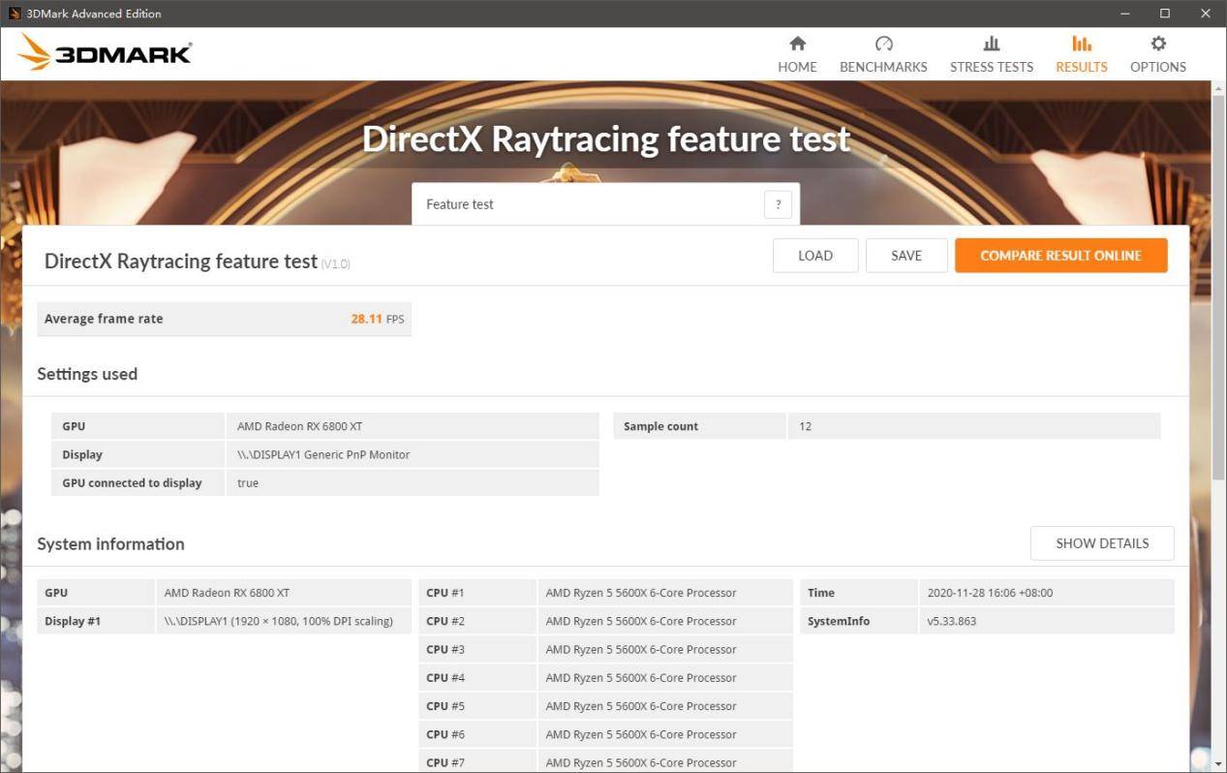Click the CPU #2 processor name
Screen dimensions: 1227x773
point(641,621)
